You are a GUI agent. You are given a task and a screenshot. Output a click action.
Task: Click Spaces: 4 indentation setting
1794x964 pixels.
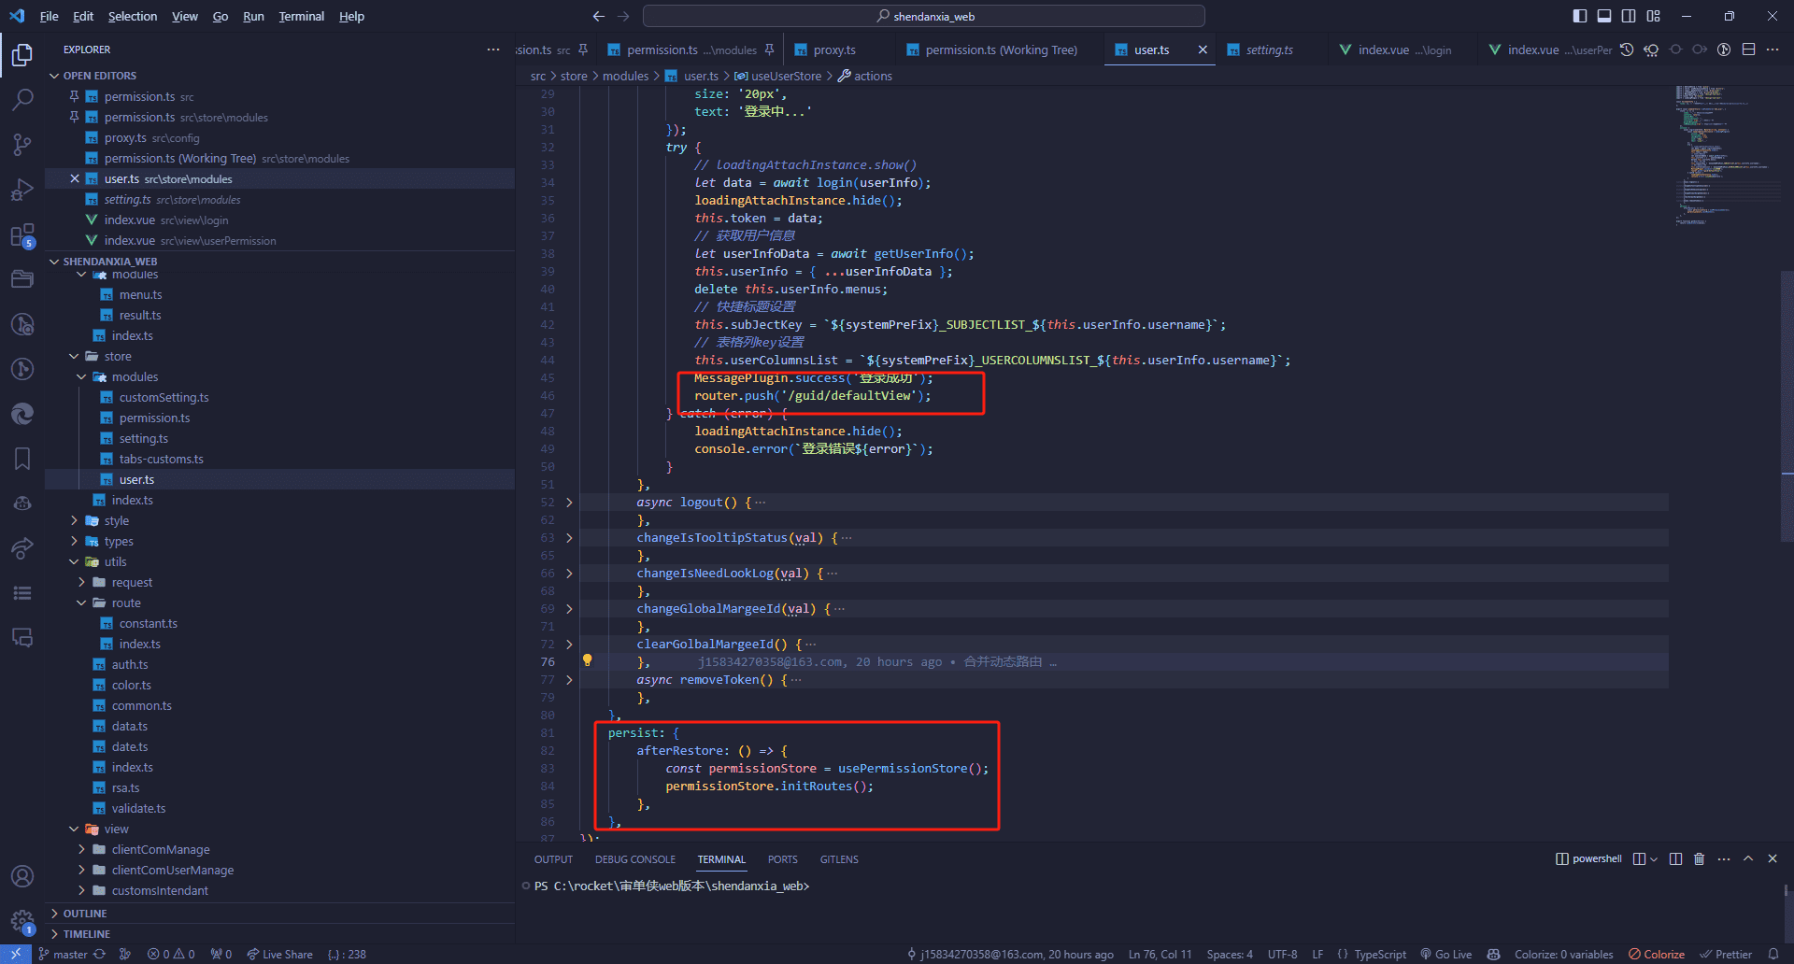click(1230, 954)
